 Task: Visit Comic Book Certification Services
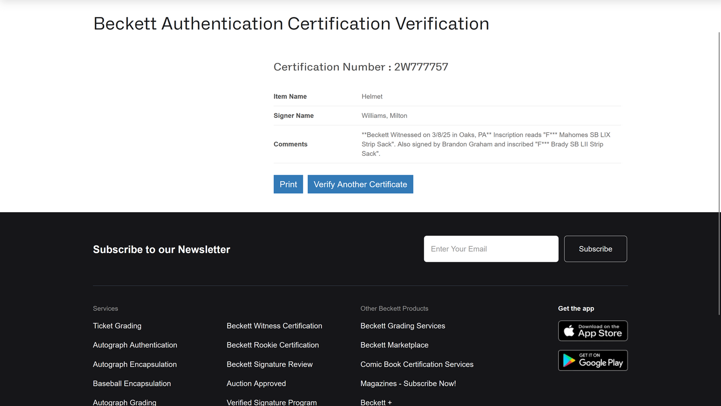pos(417,365)
